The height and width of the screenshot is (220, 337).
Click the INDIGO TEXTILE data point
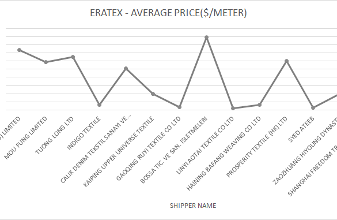coord(99,105)
